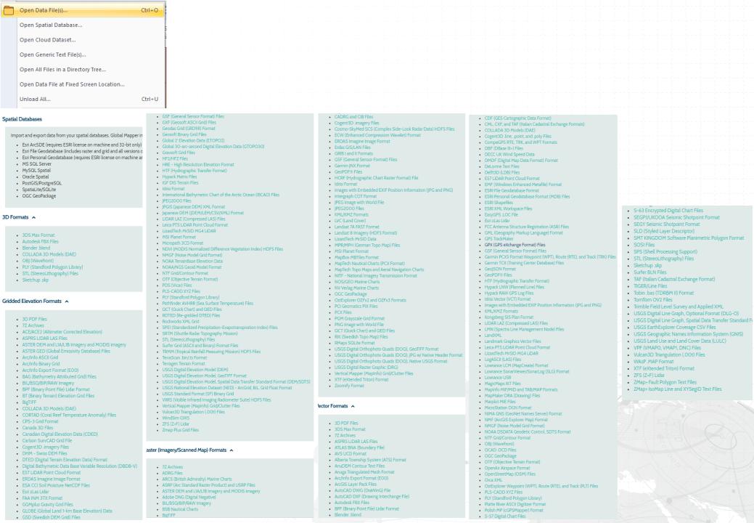Open Micropath 3CD Format link
754x523 pixels.
pos(183,243)
